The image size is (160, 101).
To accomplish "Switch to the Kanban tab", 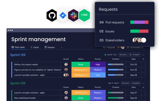I will click(x=50, y=47).
